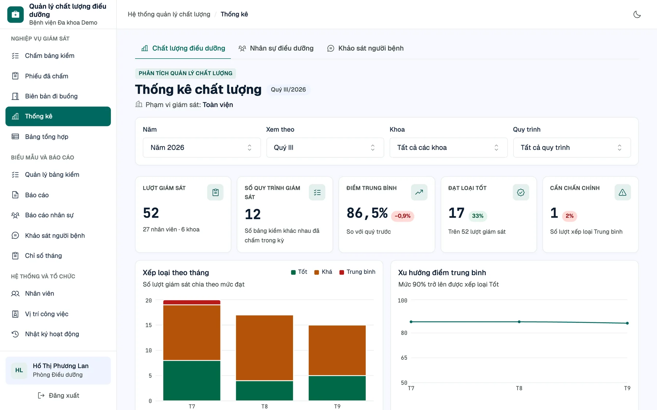Click ID badge icon beside Vị trí công việc
This screenshot has width=657, height=410.
click(x=15, y=314)
